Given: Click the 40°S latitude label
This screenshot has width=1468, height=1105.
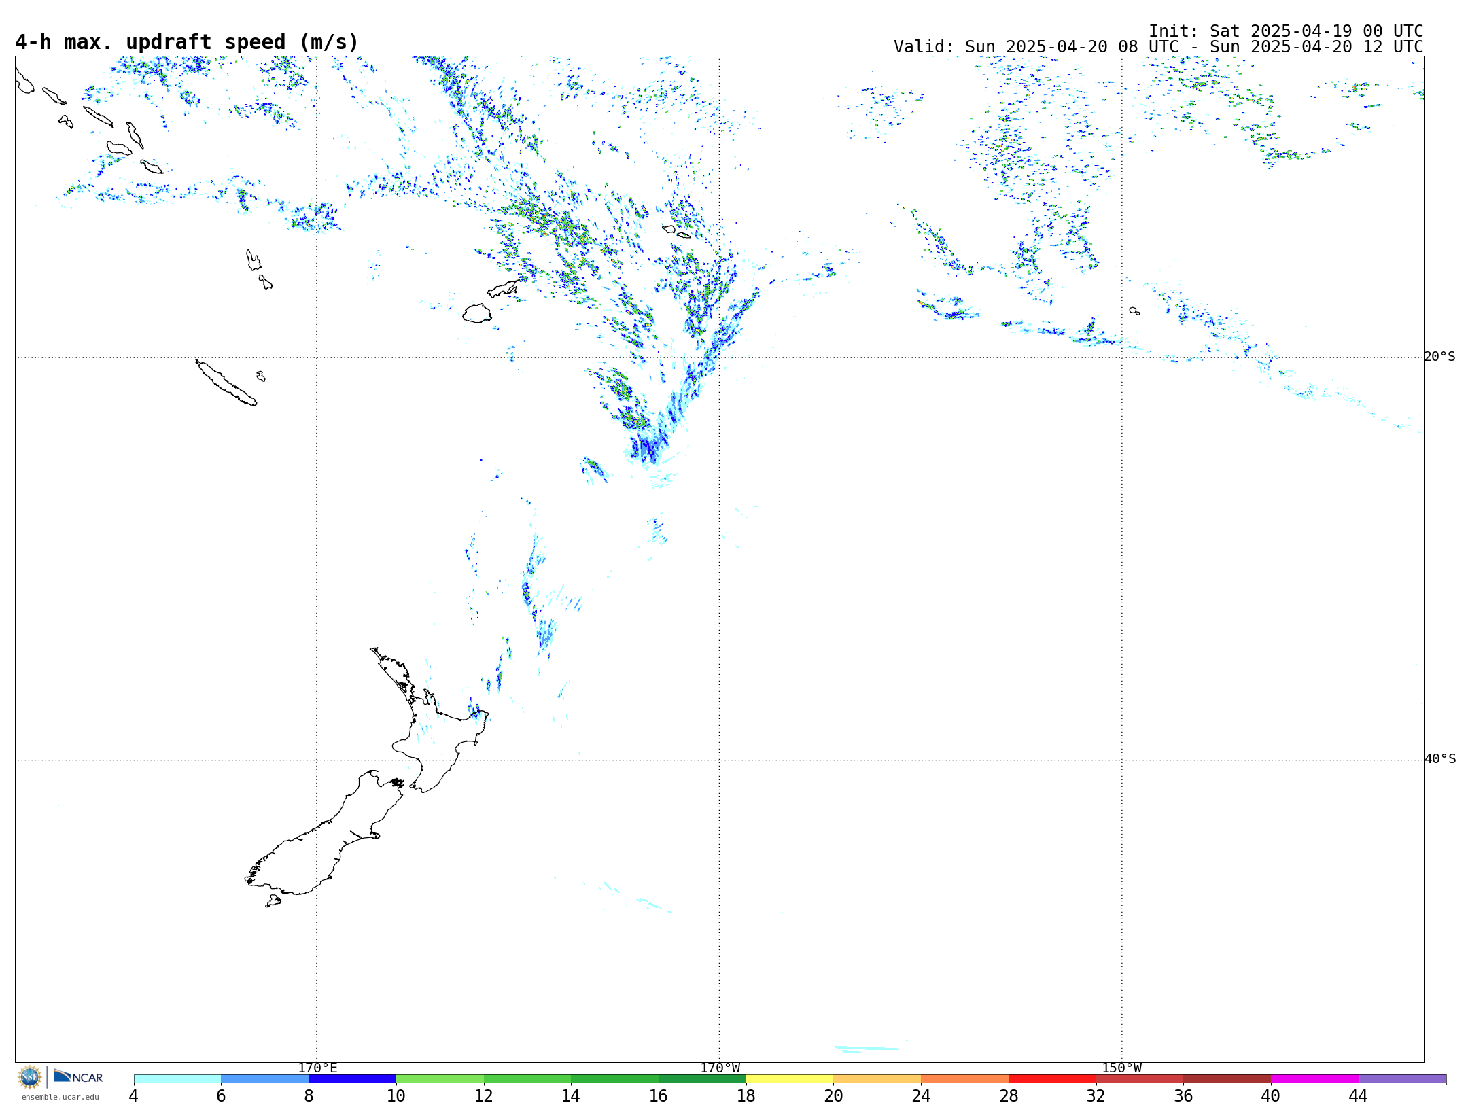Looking at the screenshot, I should coord(1440,759).
